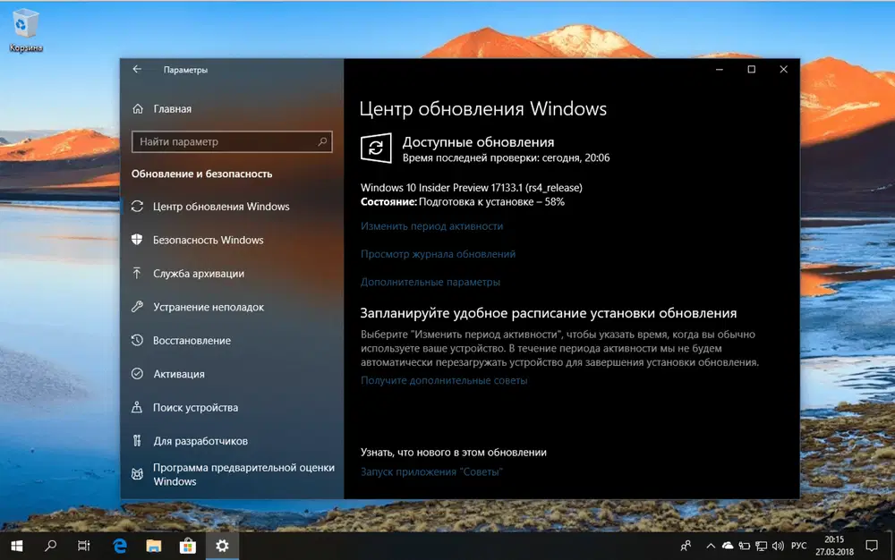Switch input language РУС indicator

coord(798,546)
